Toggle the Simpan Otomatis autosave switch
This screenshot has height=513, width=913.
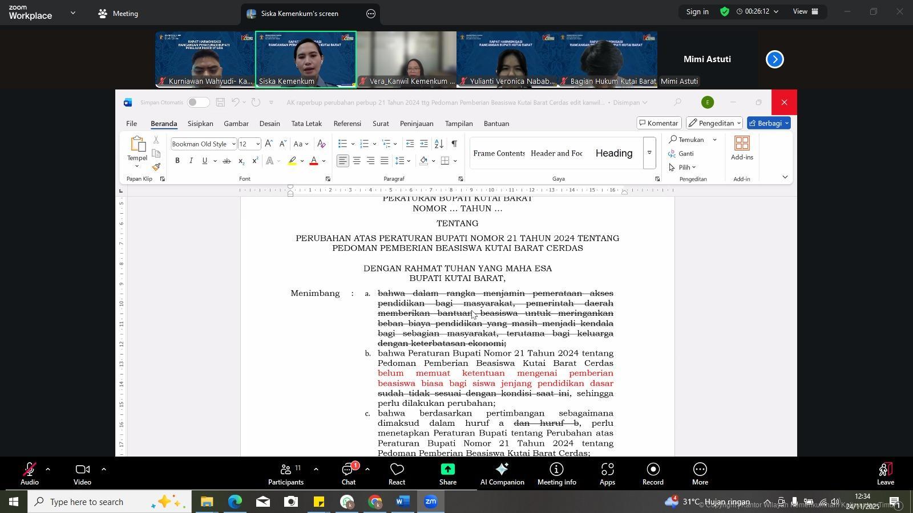click(x=198, y=103)
